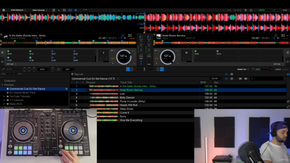
Task: Open preferences with the gear icon
Action: pyautogui.click(x=246, y=10)
